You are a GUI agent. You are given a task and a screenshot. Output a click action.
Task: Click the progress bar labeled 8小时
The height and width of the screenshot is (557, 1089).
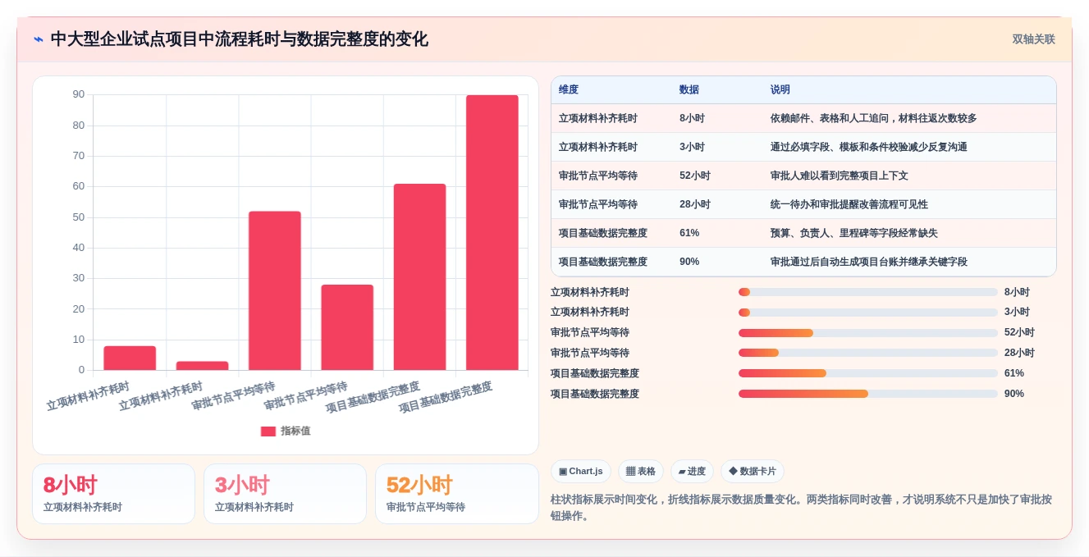pyautogui.click(x=868, y=292)
